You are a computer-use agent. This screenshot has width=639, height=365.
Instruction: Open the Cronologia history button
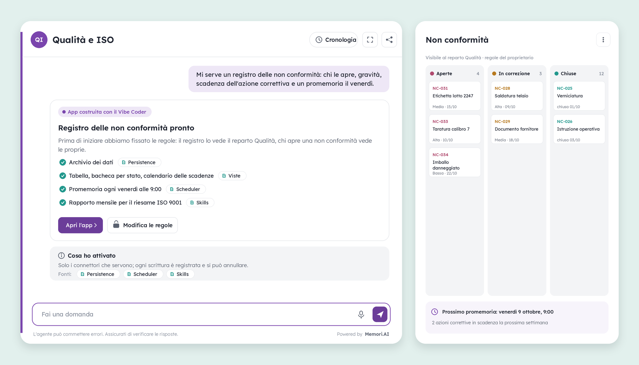tap(334, 40)
